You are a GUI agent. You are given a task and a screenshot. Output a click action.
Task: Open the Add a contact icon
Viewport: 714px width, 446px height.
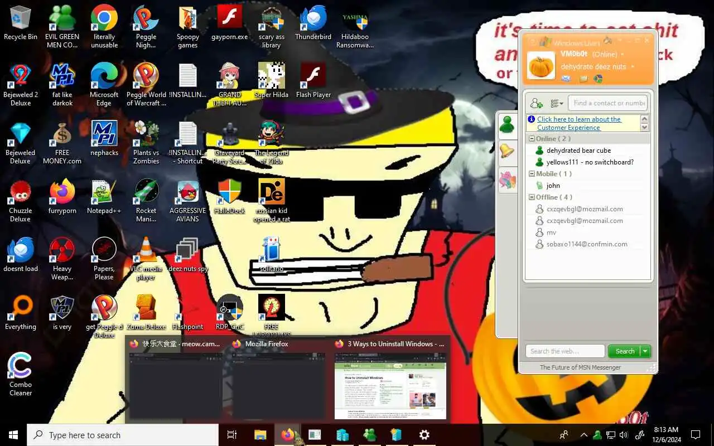[536, 103]
